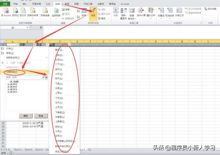
Task: Click the 取消 Cancel button
Action: (x=41, y=116)
